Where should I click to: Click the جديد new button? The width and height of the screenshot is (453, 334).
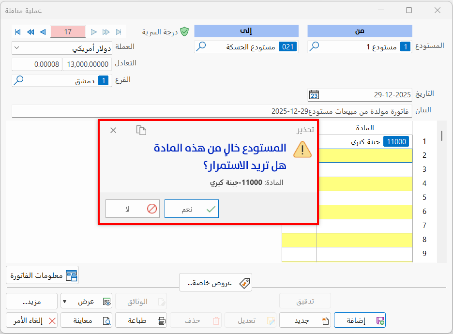[305, 321]
